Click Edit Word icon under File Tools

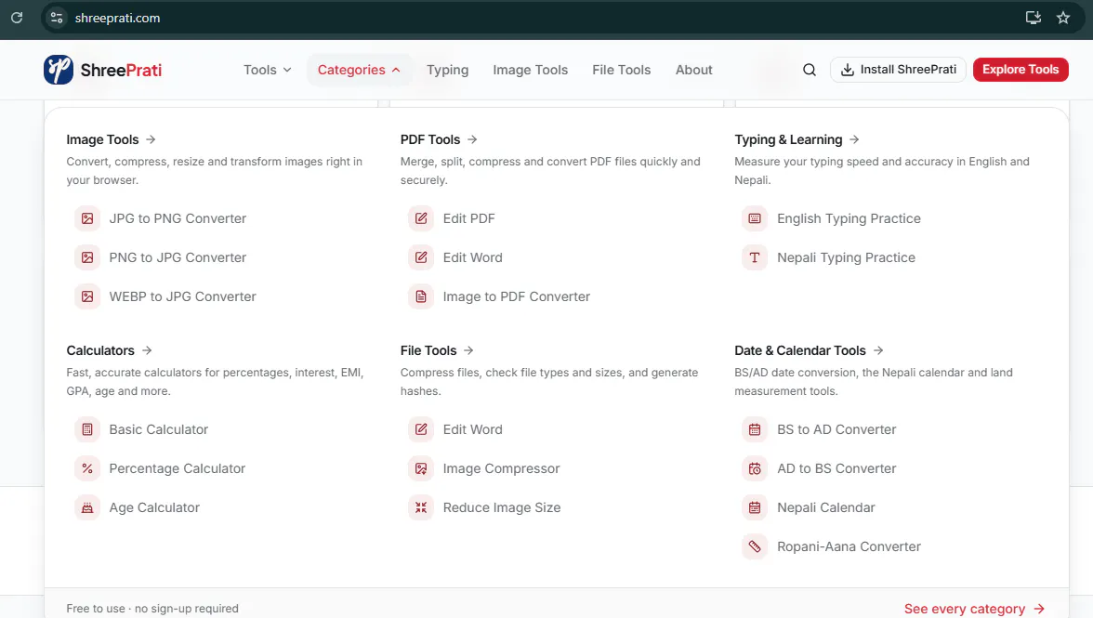(421, 430)
